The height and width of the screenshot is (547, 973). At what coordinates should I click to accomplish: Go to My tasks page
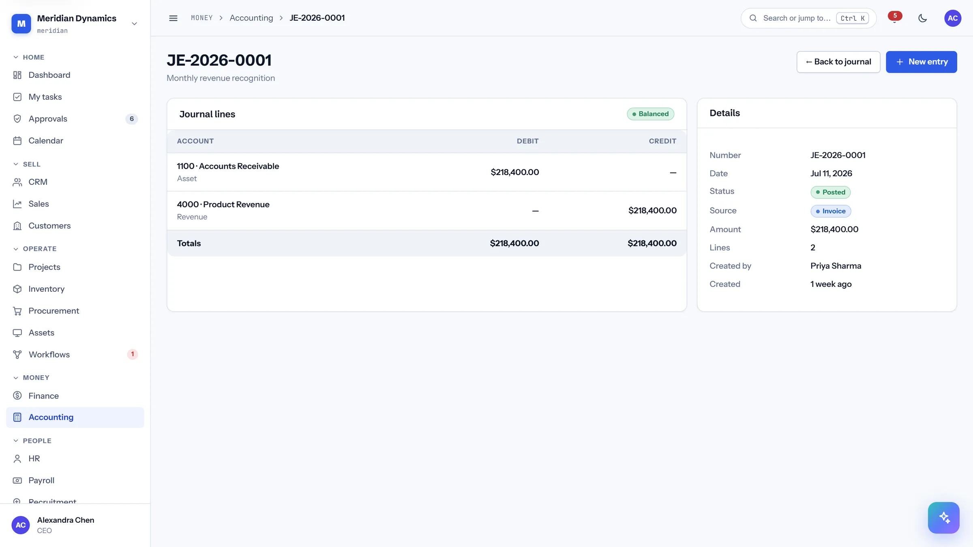[x=75, y=97]
